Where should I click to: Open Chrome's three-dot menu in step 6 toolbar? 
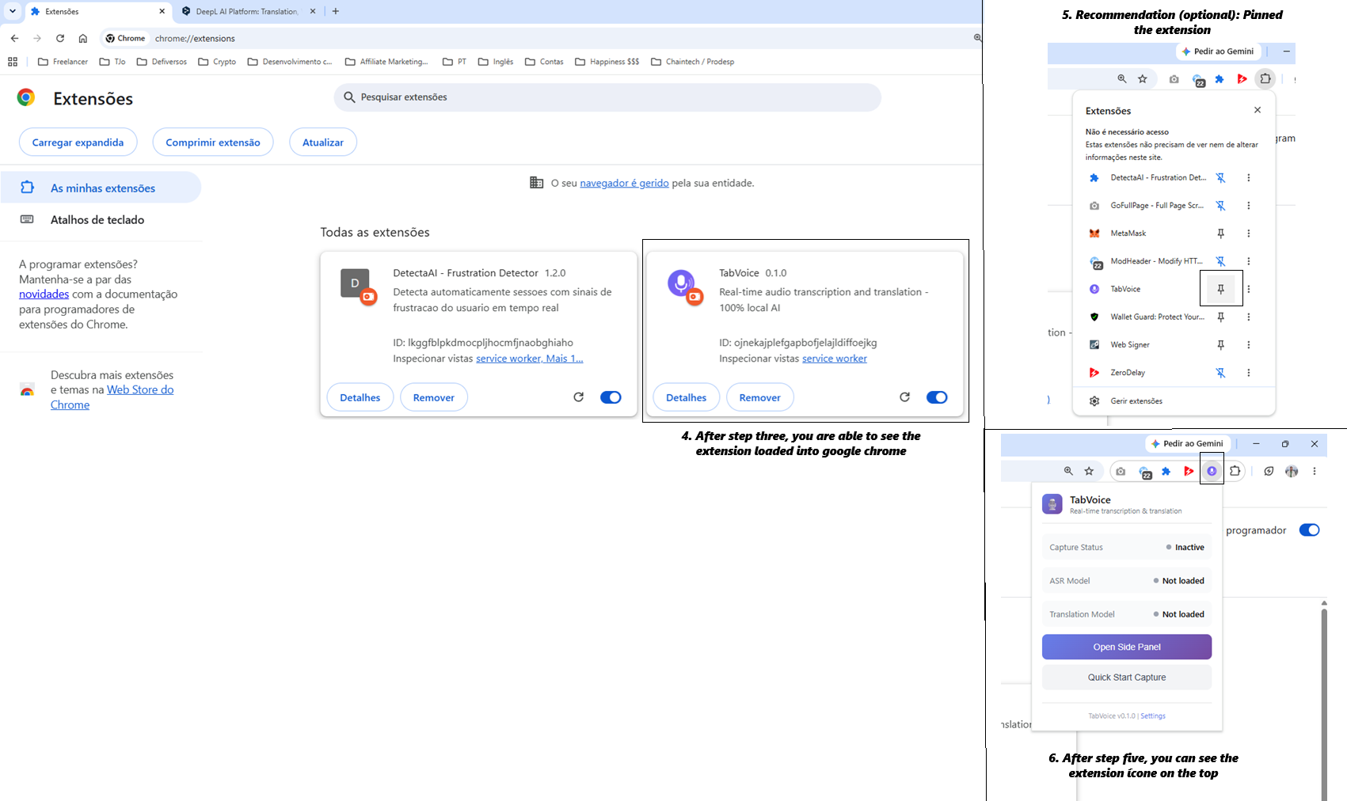tap(1315, 471)
